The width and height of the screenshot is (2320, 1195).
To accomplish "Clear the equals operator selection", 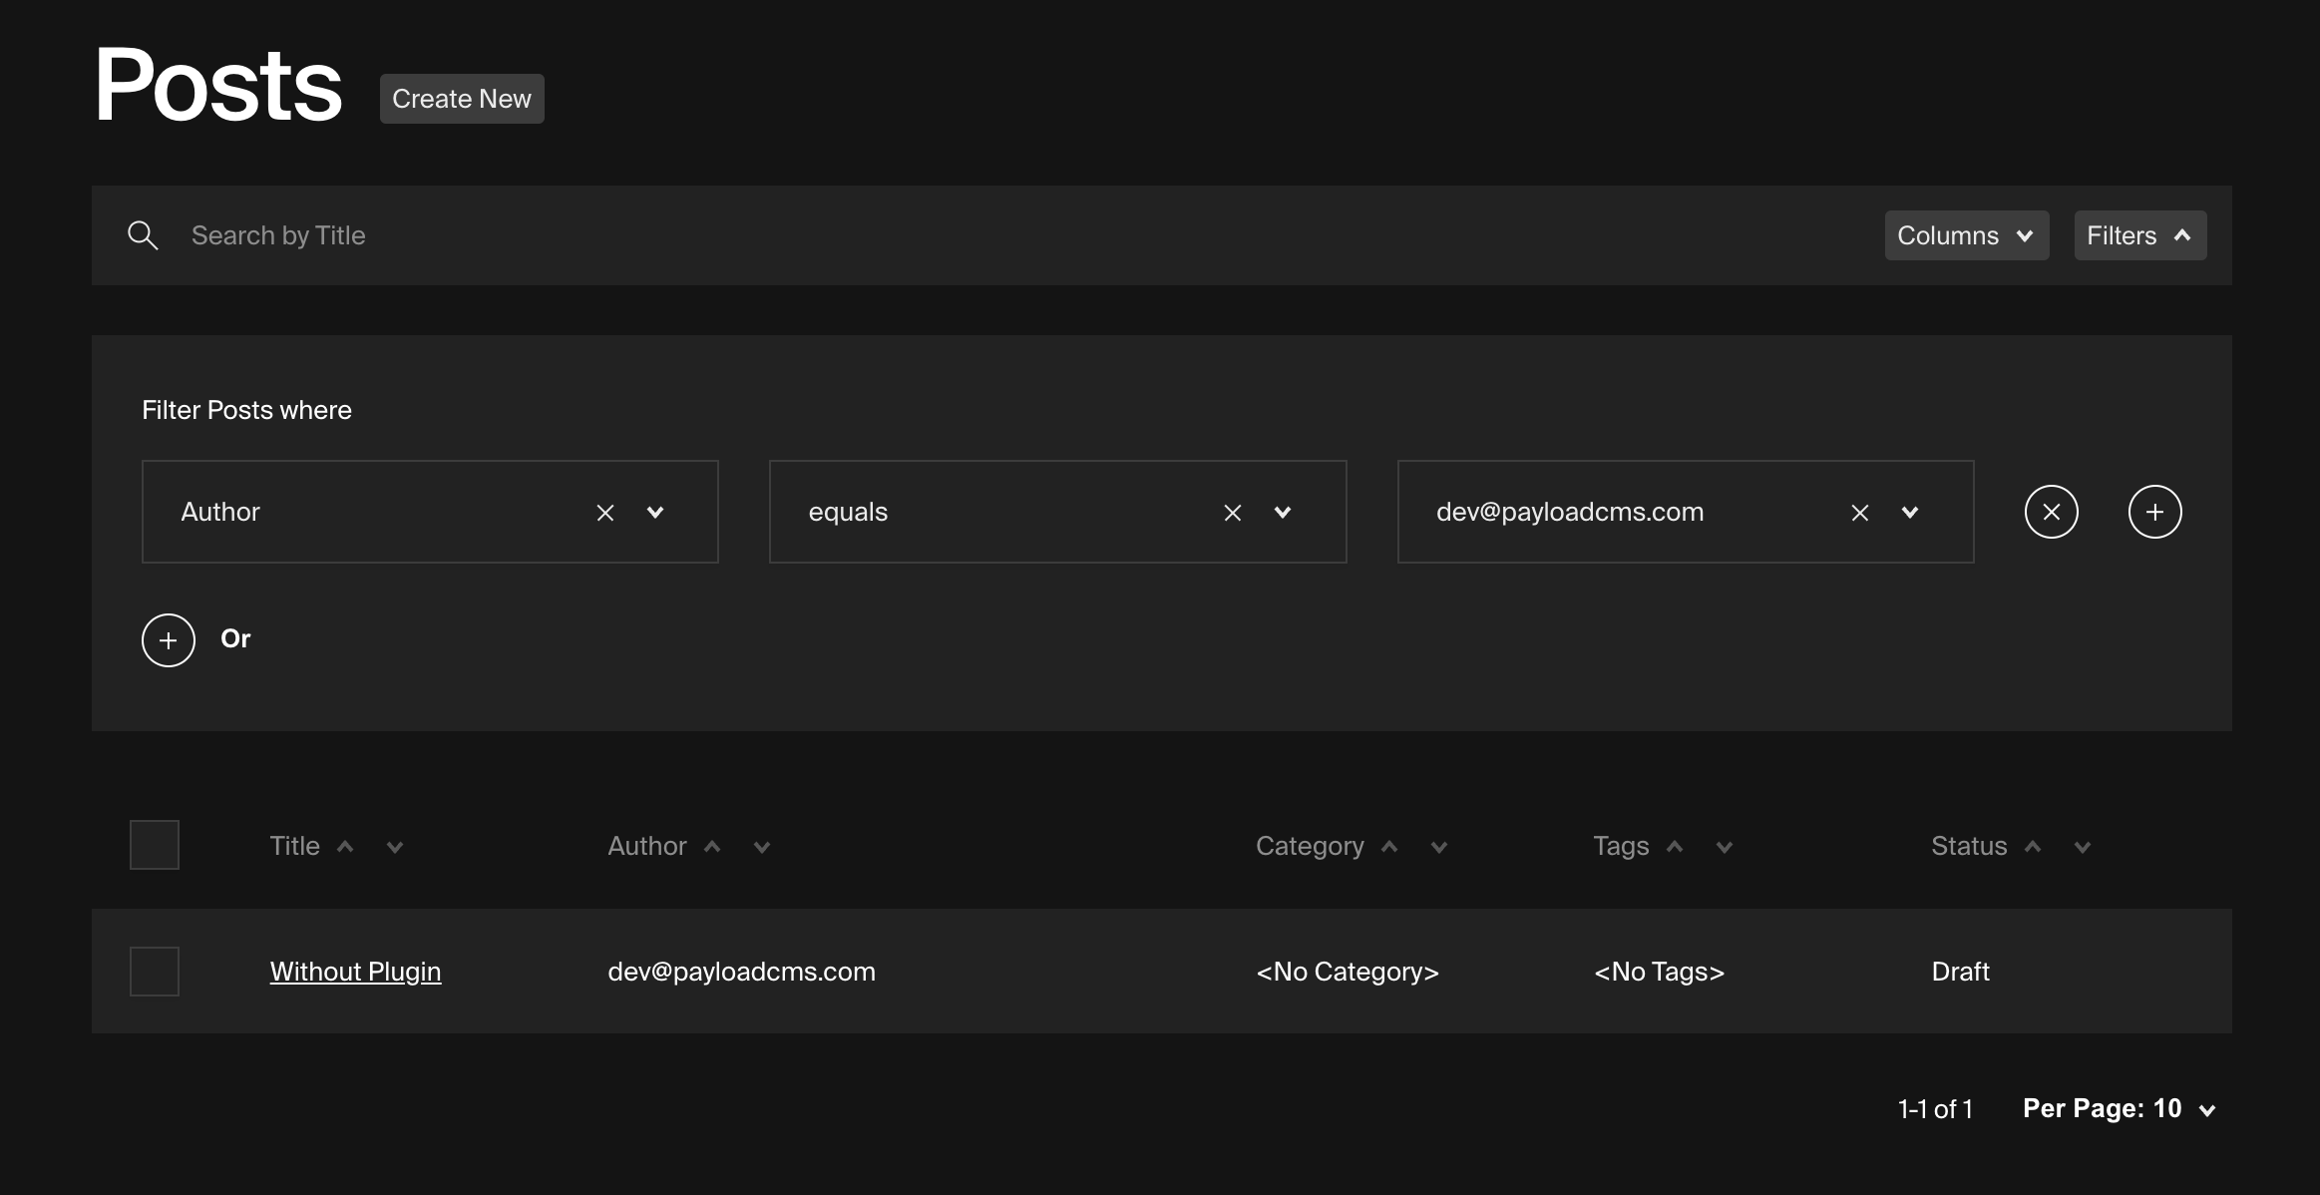I will [1233, 513].
